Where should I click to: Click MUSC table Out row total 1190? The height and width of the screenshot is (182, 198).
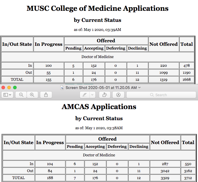click(x=187, y=73)
